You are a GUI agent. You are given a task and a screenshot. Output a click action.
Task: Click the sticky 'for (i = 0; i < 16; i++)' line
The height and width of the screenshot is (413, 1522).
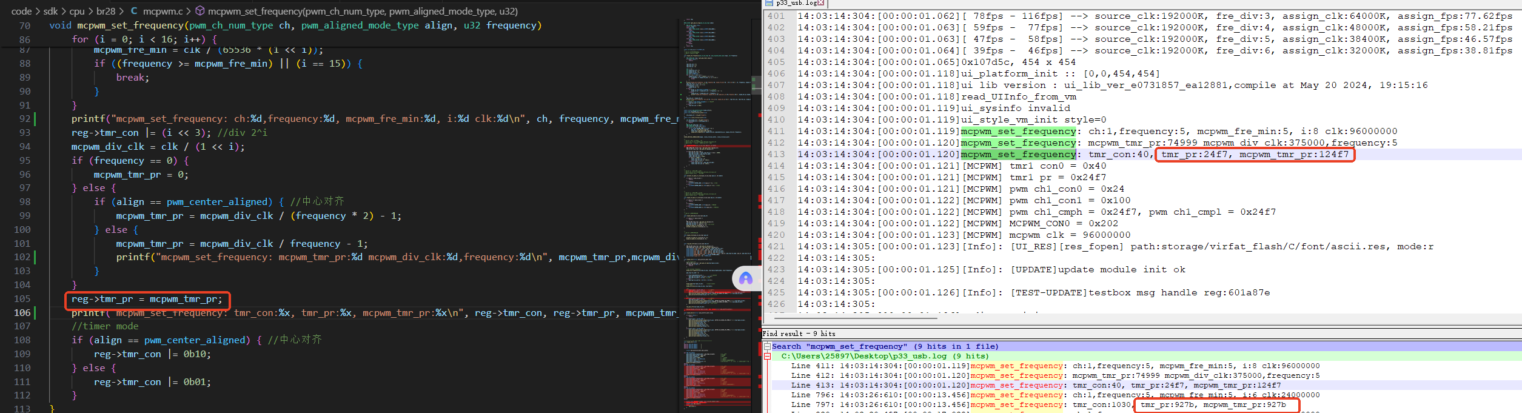click(x=144, y=39)
